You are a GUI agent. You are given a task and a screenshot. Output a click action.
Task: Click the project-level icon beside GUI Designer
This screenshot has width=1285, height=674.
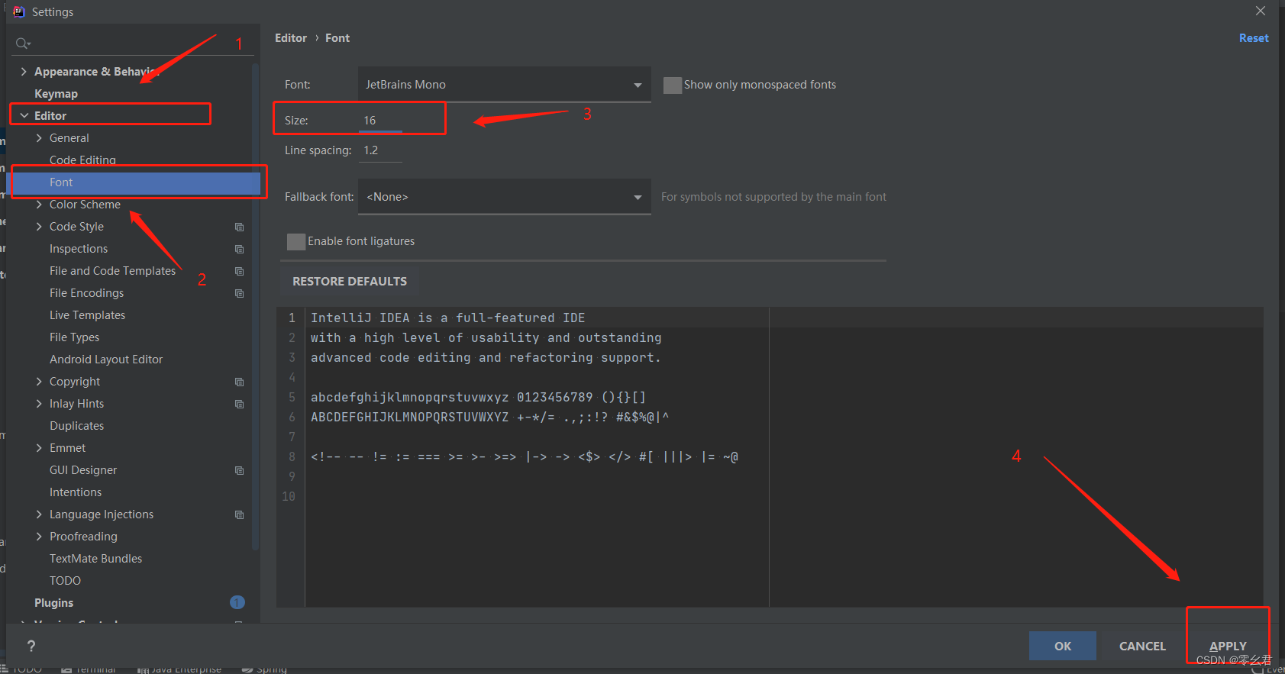[239, 470]
